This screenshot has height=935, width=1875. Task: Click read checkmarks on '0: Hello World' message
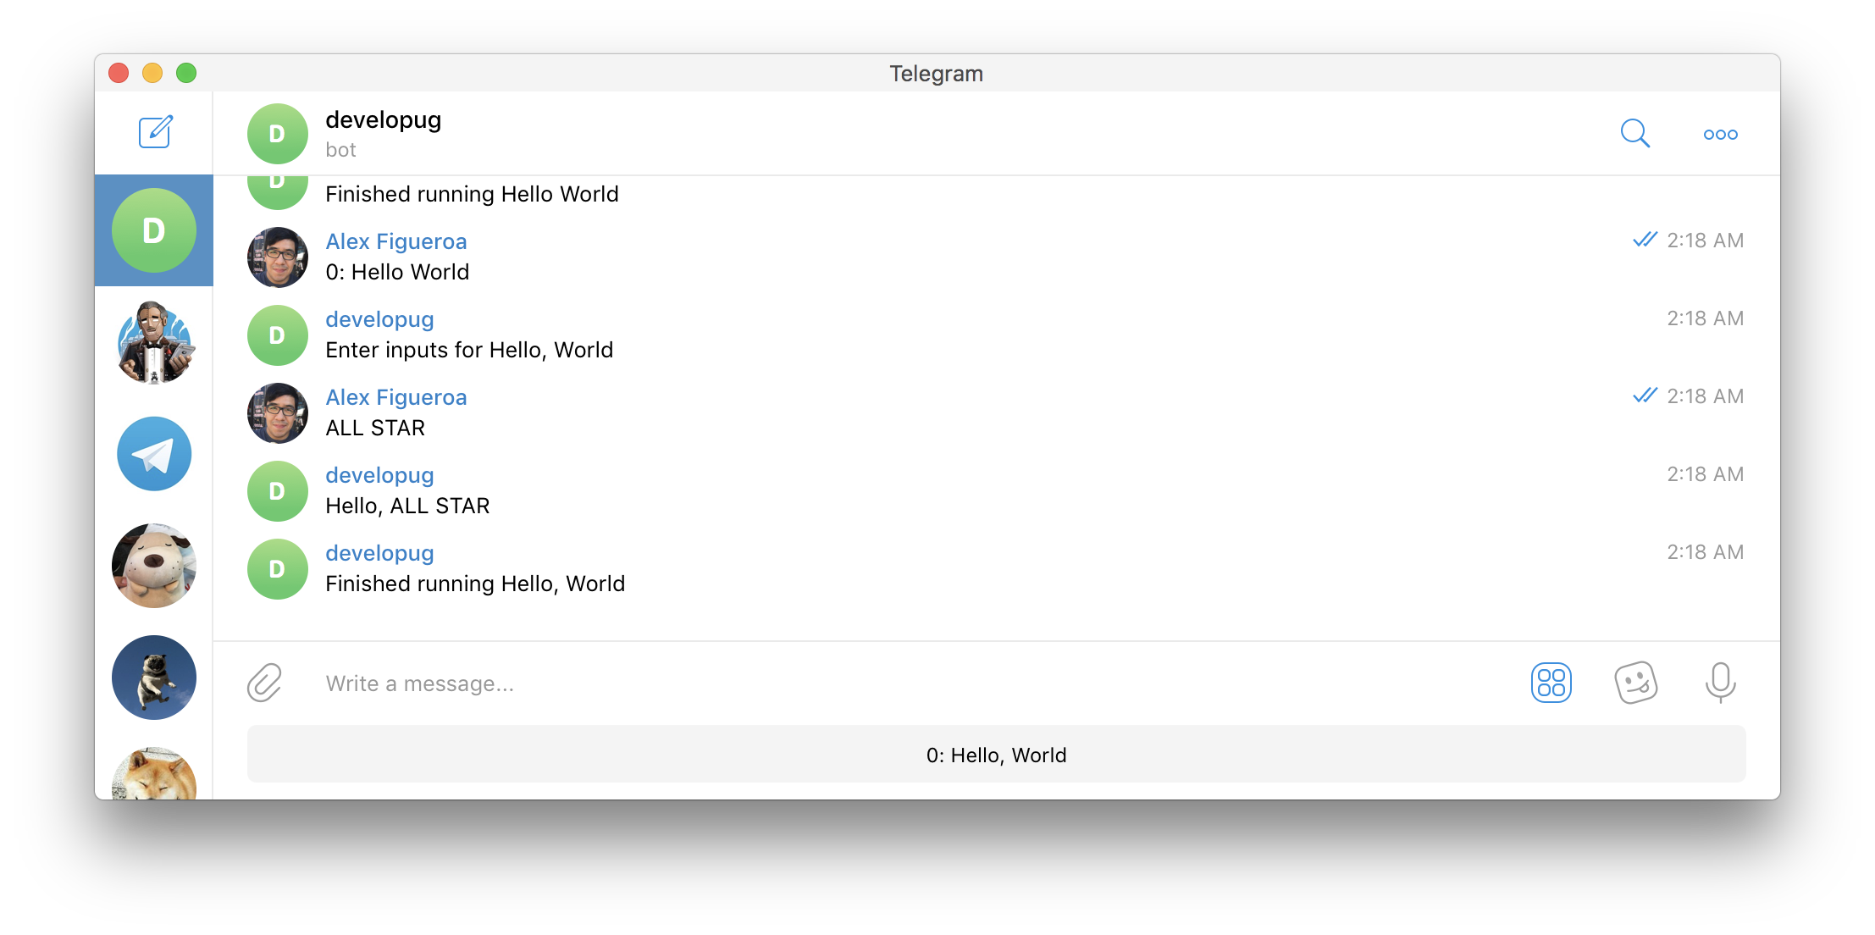(x=1645, y=240)
